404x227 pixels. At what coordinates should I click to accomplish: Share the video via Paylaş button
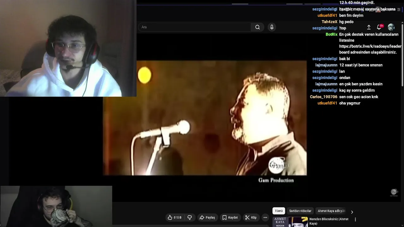pos(207,218)
